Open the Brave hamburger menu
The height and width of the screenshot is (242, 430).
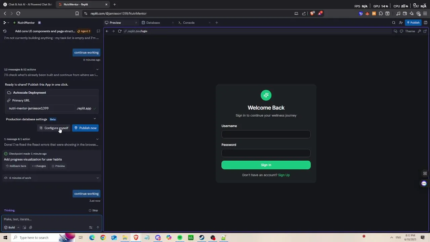(x=425, y=13)
